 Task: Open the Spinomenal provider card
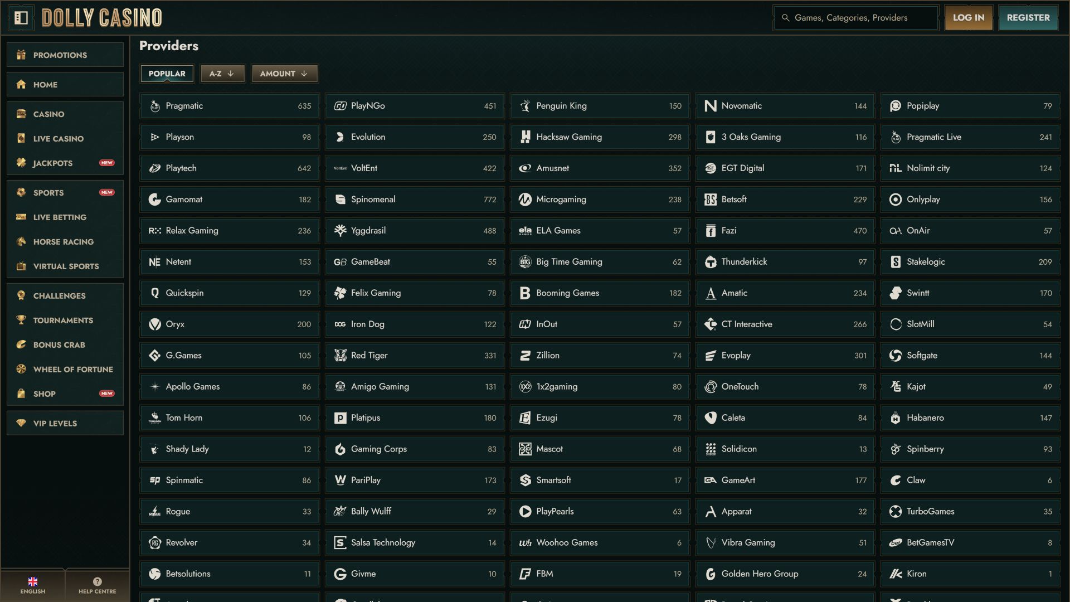pos(415,200)
